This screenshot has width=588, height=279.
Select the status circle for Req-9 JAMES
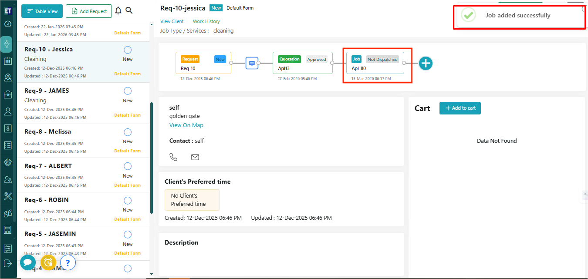pyautogui.click(x=128, y=91)
